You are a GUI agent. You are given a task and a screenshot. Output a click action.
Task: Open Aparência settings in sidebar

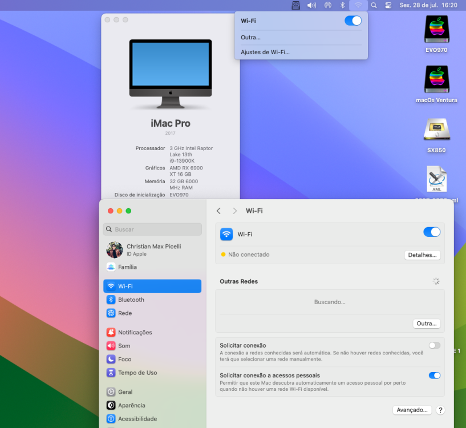[x=152, y=405]
